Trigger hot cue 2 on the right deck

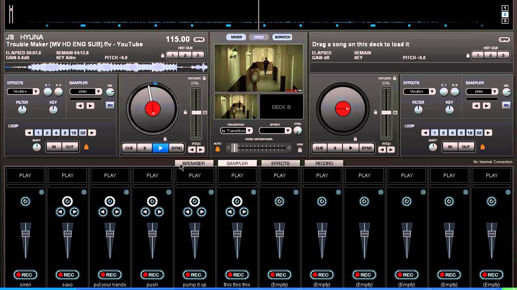[490, 56]
